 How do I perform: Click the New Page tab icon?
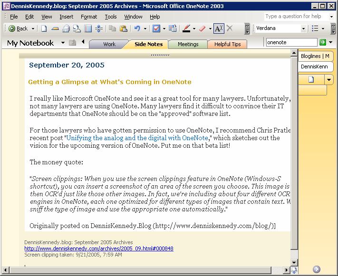coord(311,79)
